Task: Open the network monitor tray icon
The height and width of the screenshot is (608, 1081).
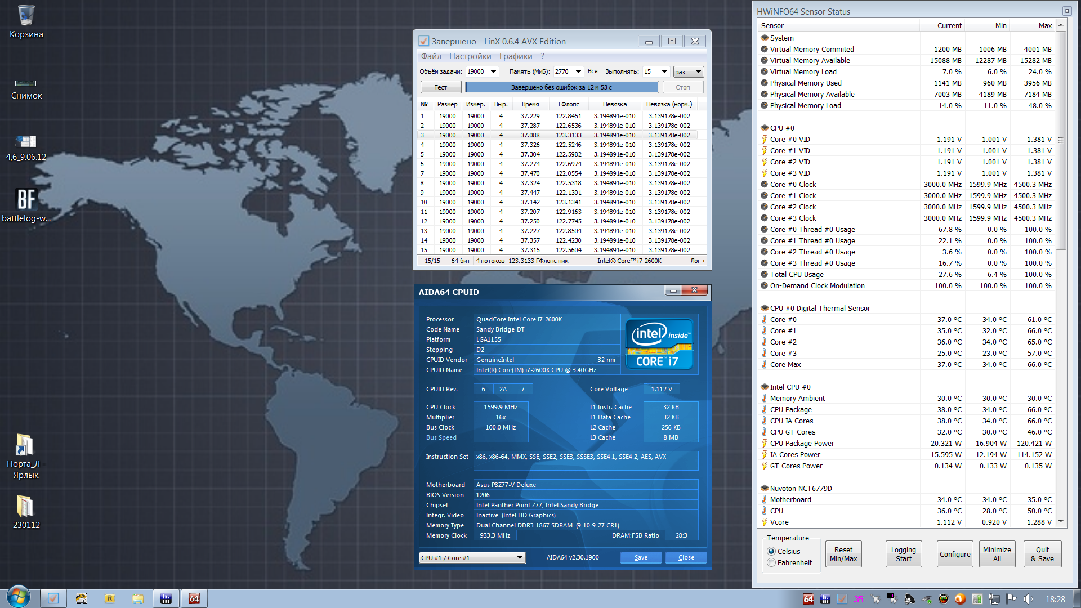Action: pos(994,599)
